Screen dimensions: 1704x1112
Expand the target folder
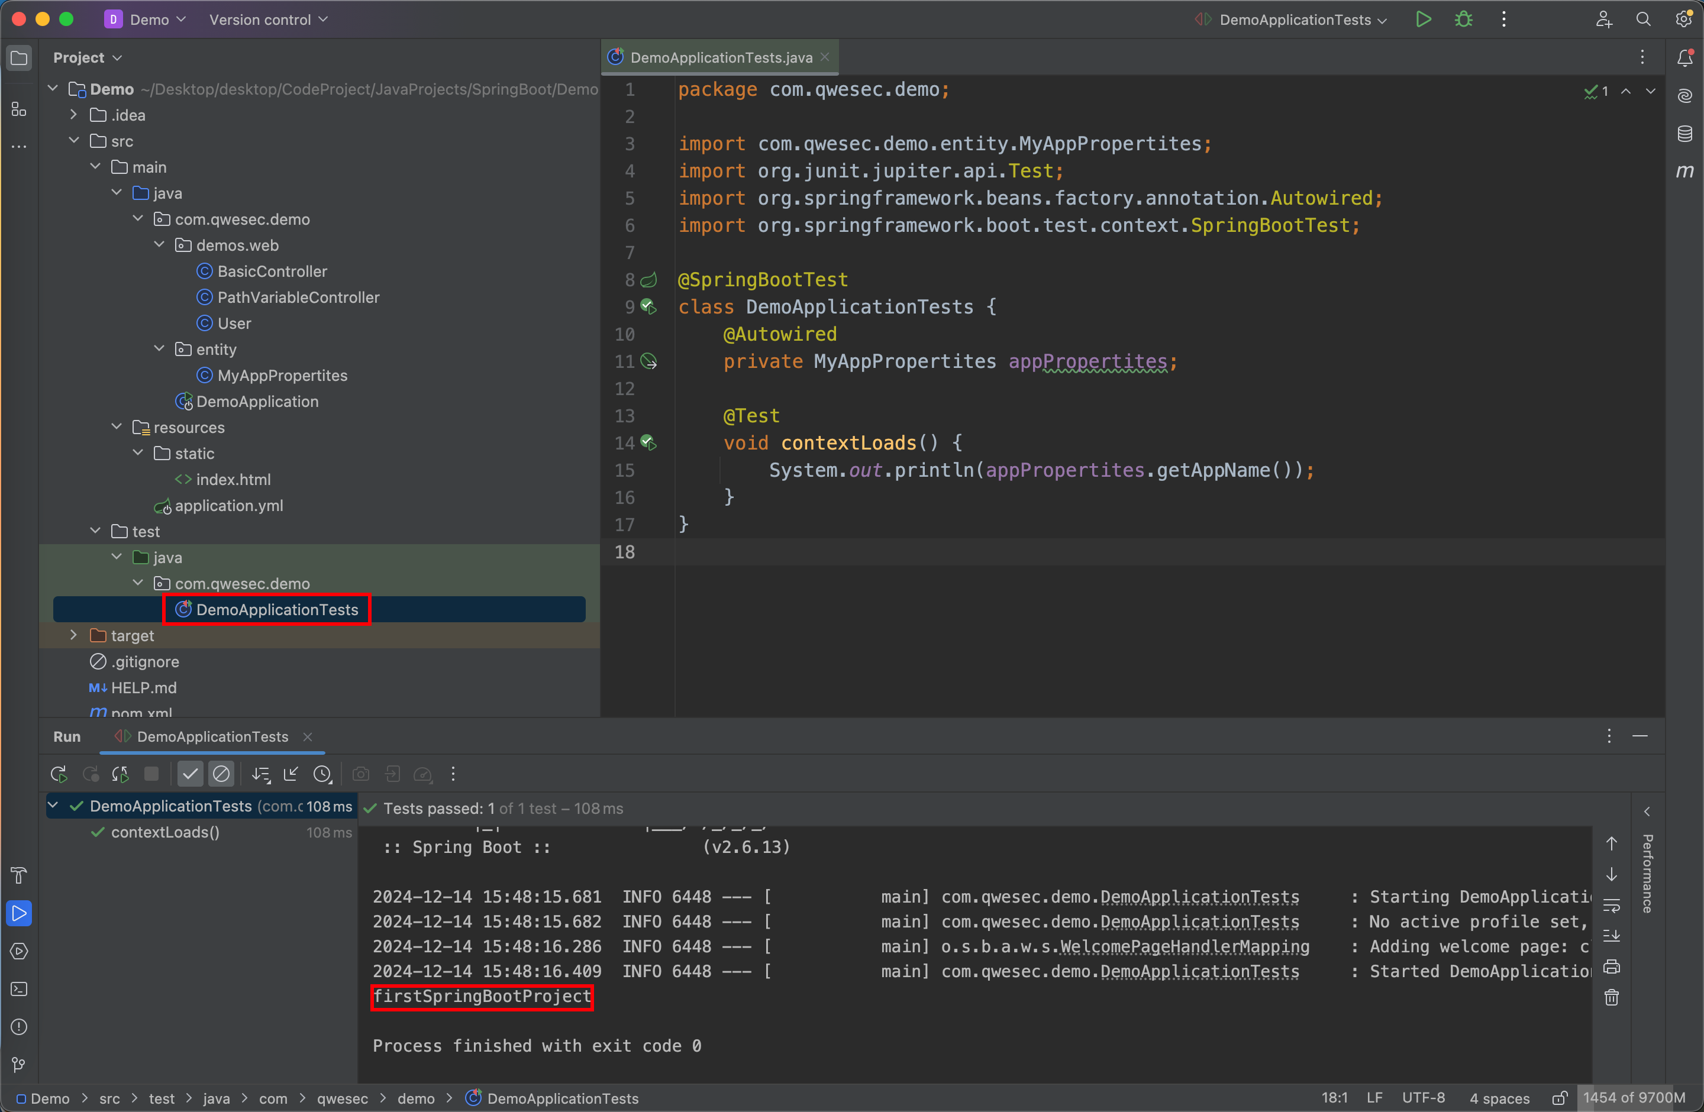(x=74, y=635)
